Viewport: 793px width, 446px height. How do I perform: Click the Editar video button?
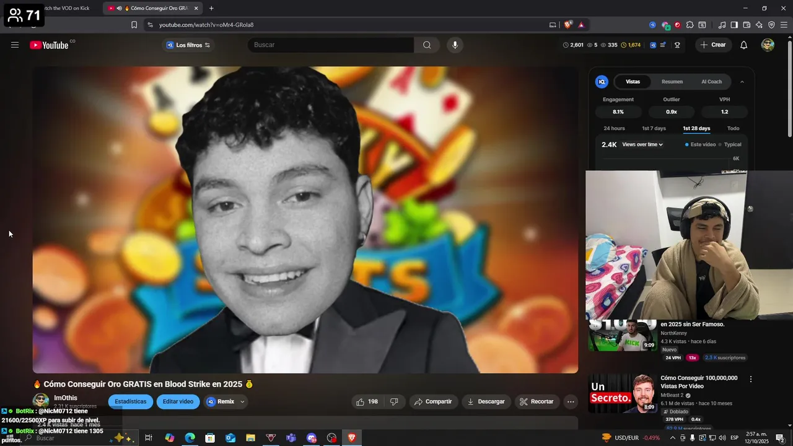pyautogui.click(x=178, y=401)
